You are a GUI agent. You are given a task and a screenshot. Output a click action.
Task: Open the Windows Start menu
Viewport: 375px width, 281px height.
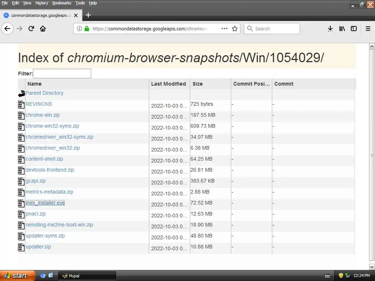[18, 276]
